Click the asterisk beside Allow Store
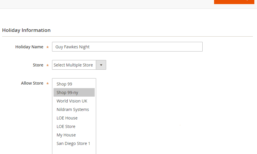This screenshot has width=257, height=154. tap(48, 84)
